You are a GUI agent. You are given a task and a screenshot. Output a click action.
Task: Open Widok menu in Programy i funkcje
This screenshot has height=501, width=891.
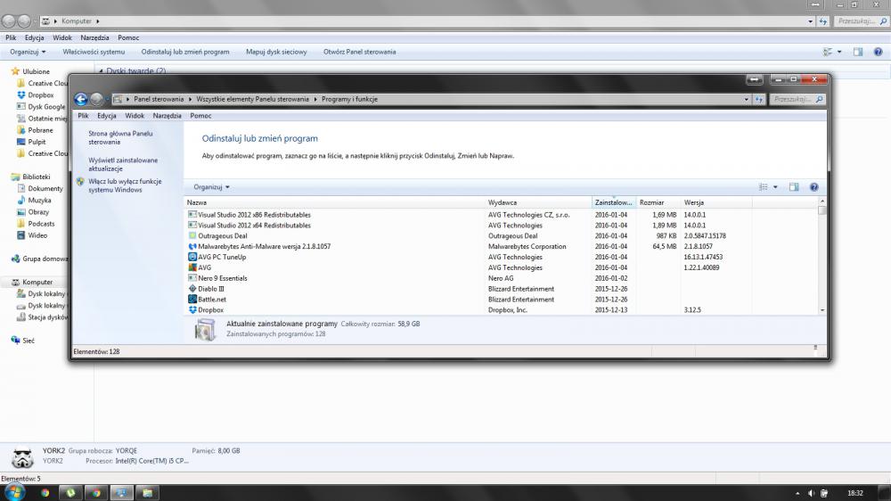135,115
